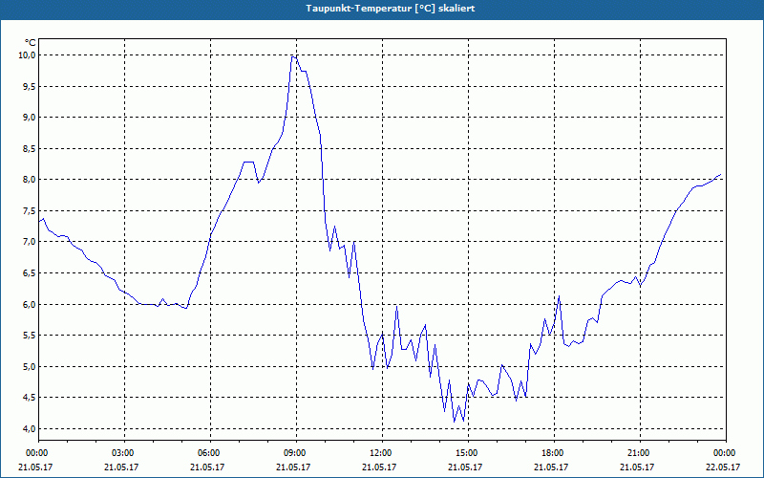Image resolution: width=764 pixels, height=478 pixels.
Task: Click the chart title Taupunkt-Temperatur [°C] skaliert
Action: (391, 9)
